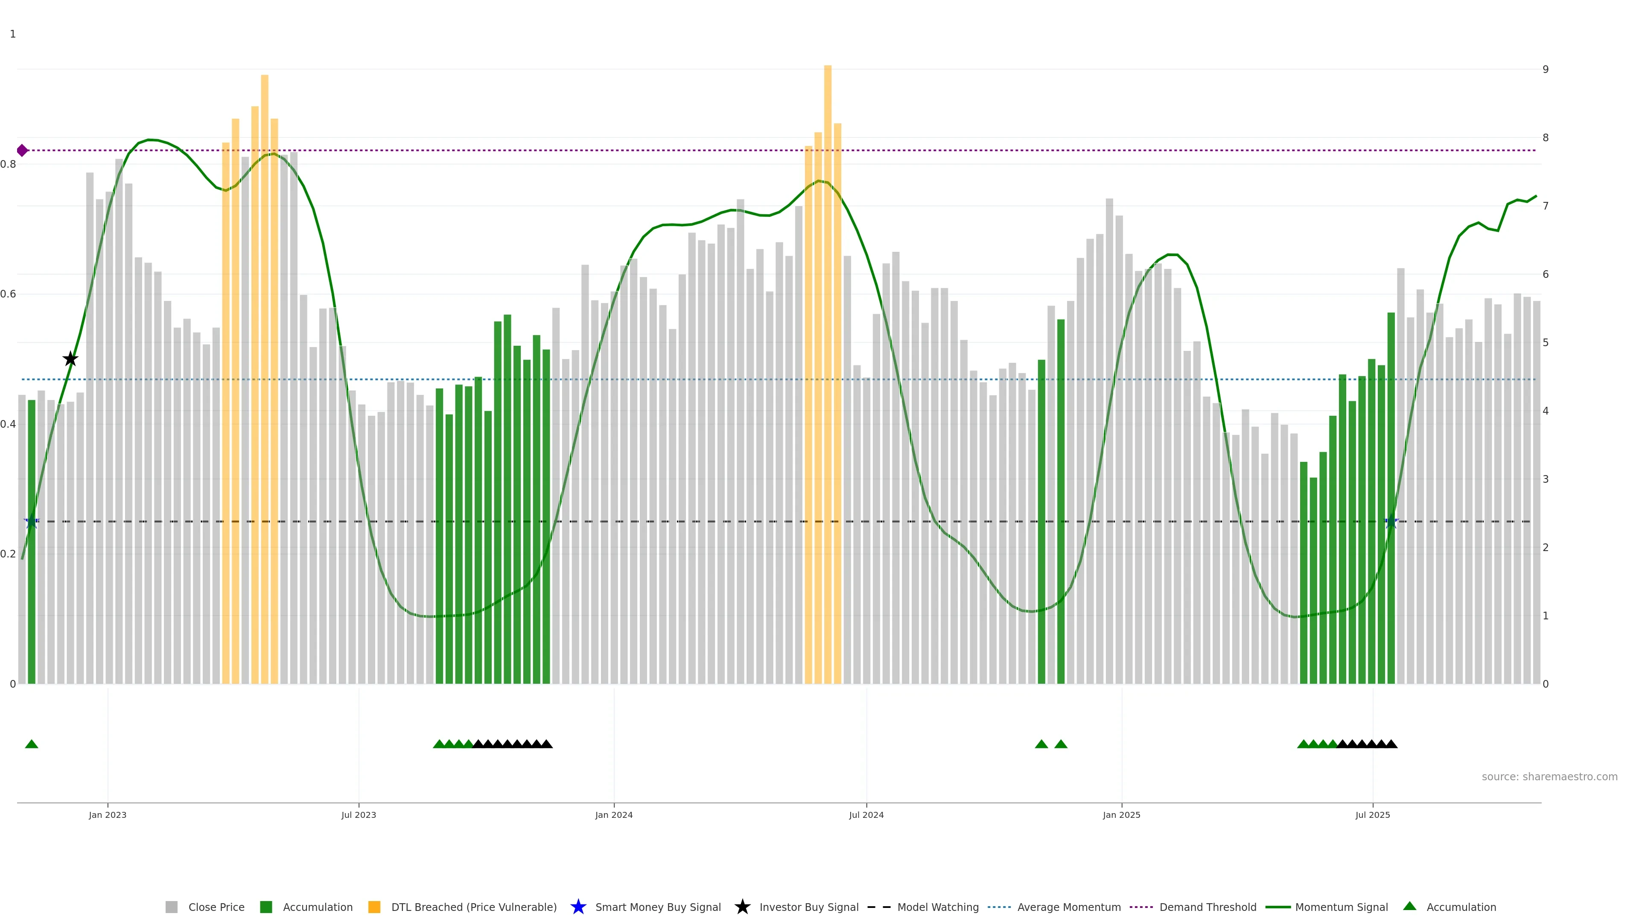Click the purple diamond marker on the Demand Threshold line

22,151
